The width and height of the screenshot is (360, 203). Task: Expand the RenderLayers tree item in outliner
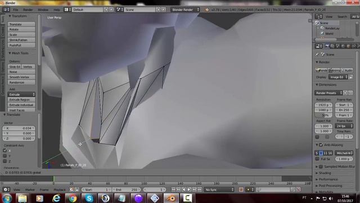pyautogui.click(x=318, y=28)
